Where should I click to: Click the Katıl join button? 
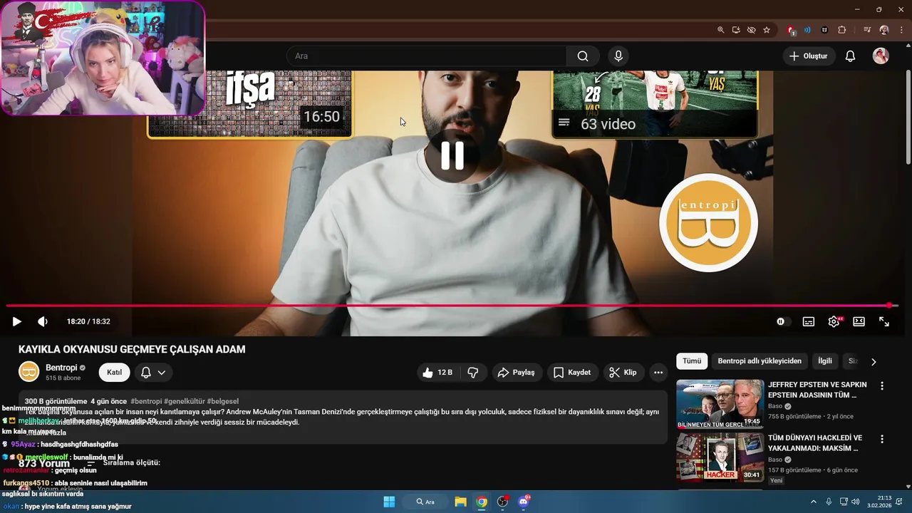114,372
